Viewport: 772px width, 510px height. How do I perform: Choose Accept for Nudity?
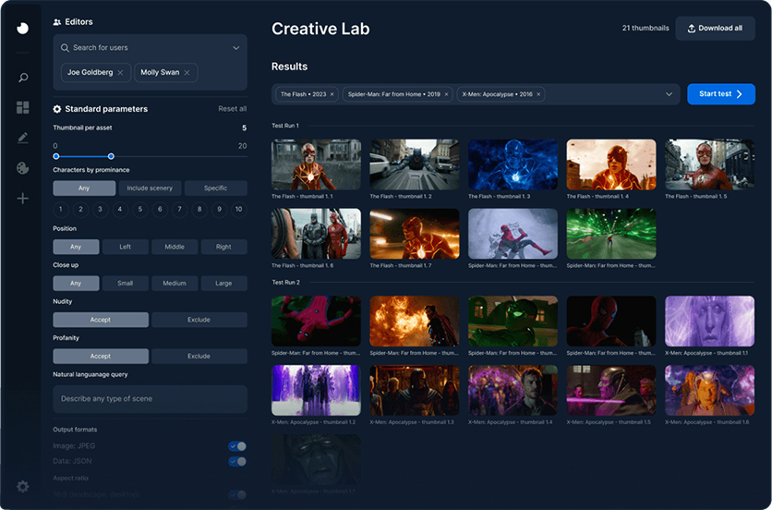click(x=101, y=320)
